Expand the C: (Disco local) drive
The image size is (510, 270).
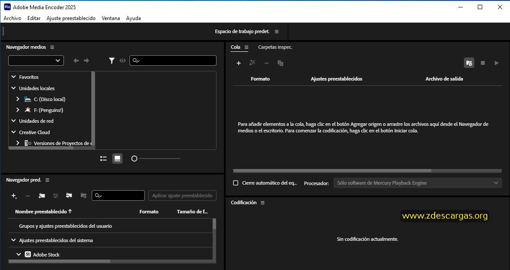point(18,99)
